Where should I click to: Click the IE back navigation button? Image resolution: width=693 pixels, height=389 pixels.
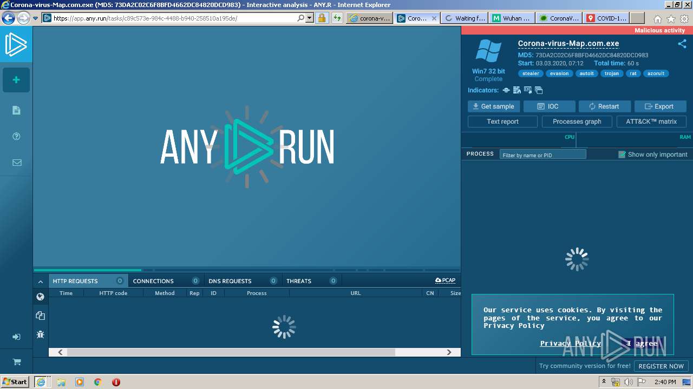pos(8,18)
